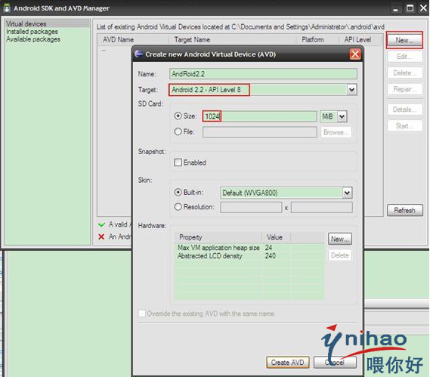
Task: Click New... in the Hardware section
Action: [x=340, y=239]
